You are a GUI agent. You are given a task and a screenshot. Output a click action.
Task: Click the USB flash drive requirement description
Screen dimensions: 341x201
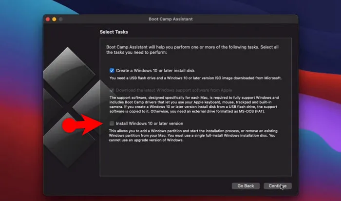pyautogui.click(x=195, y=78)
